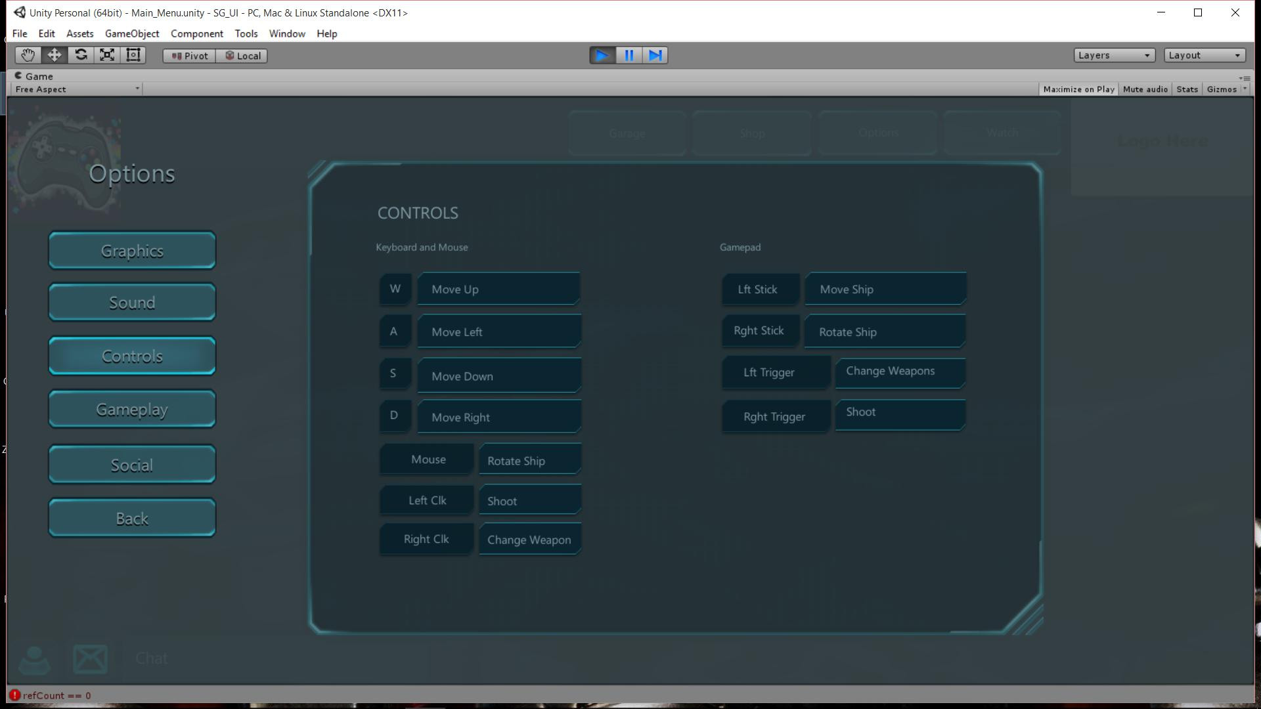Screen dimensions: 1261x709
Task: Open the mail envelope icon
Action: (x=90, y=659)
